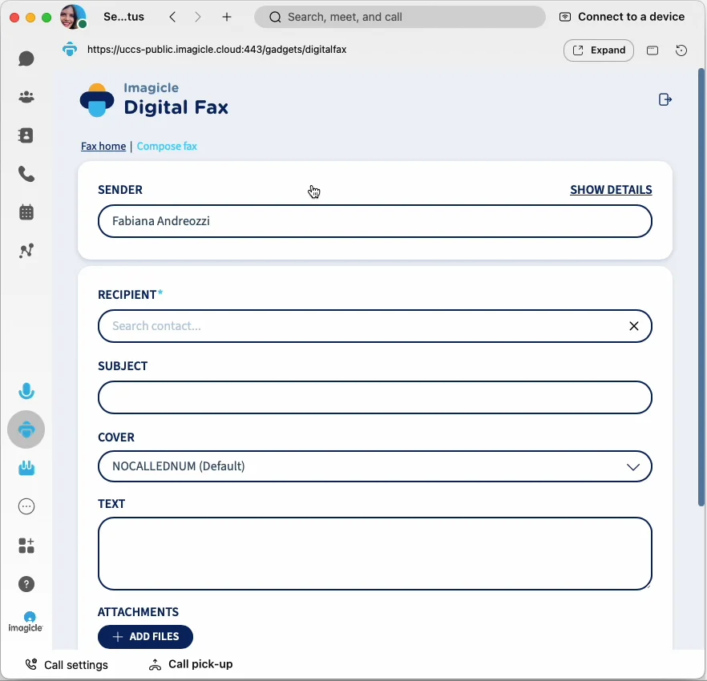This screenshot has width=707, height=681.
Task: Click the Imagicle Digital Fax logo
Action: tap(154, 99)
